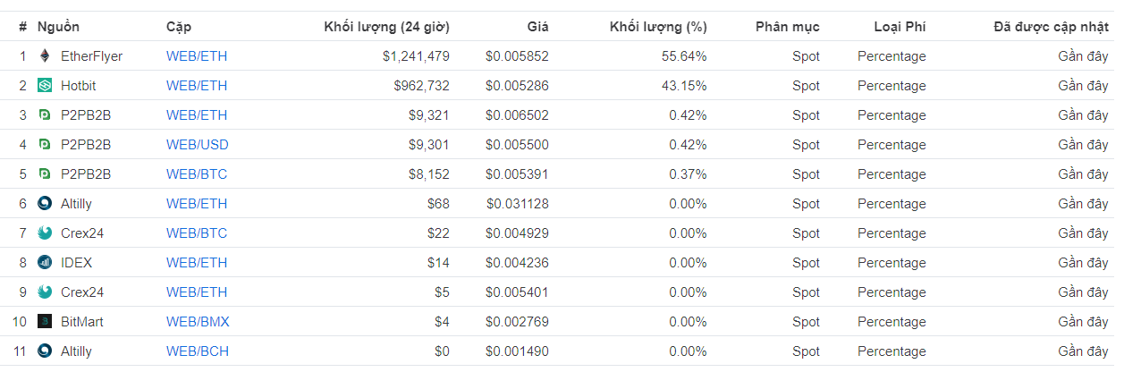Click the P2PB2B icon in row 3
Image resolution: width=1141 pixels, height=389 pixels.
[45, 115]
